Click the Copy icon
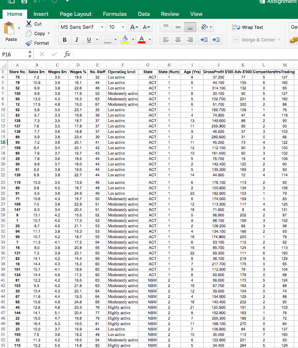 tap(29, 33)
